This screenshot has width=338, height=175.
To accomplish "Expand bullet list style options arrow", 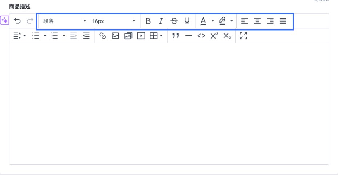I will point(45,36).
